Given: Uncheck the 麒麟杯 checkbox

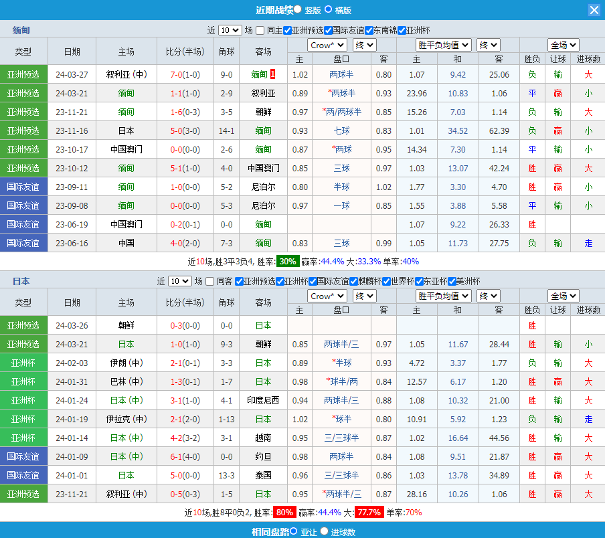Looking at the screenshot, I should point(353,281).
